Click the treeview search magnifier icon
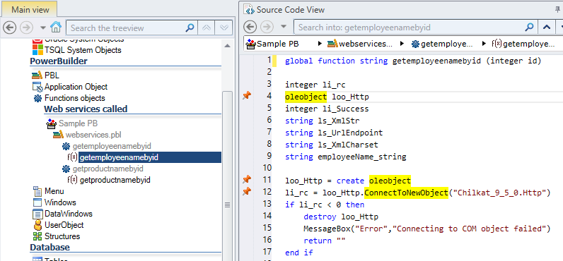The height and width of the screenshot is (261, 563). (x=190, y=28)
